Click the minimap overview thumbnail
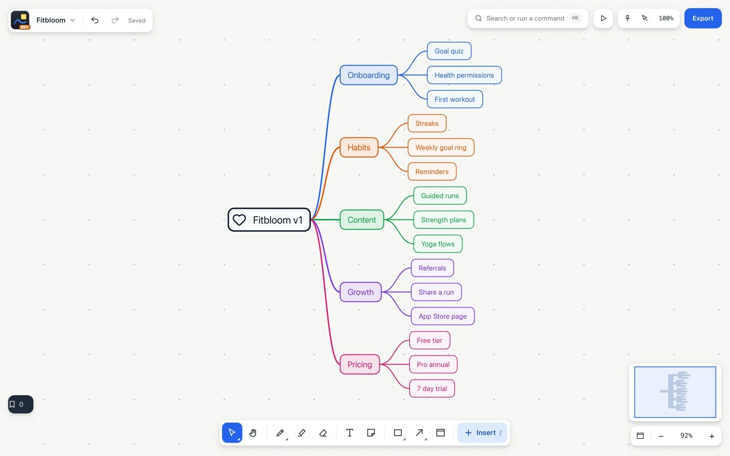730x456 pixels. [x=675, y=392]
